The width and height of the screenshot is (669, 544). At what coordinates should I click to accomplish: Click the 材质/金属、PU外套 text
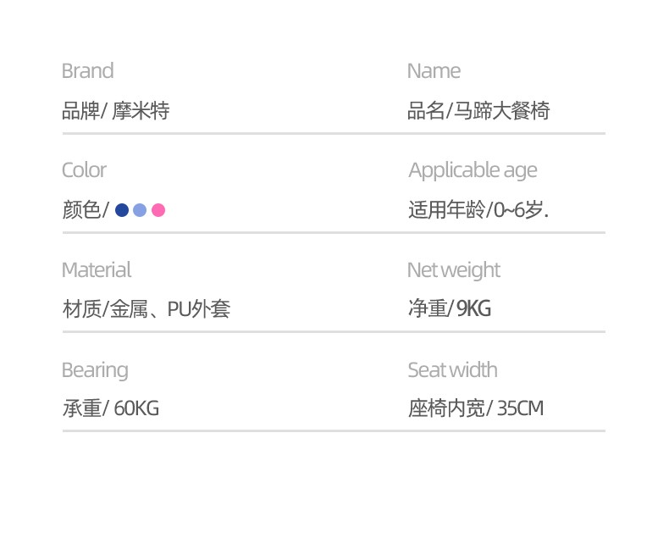coord(147,308)
